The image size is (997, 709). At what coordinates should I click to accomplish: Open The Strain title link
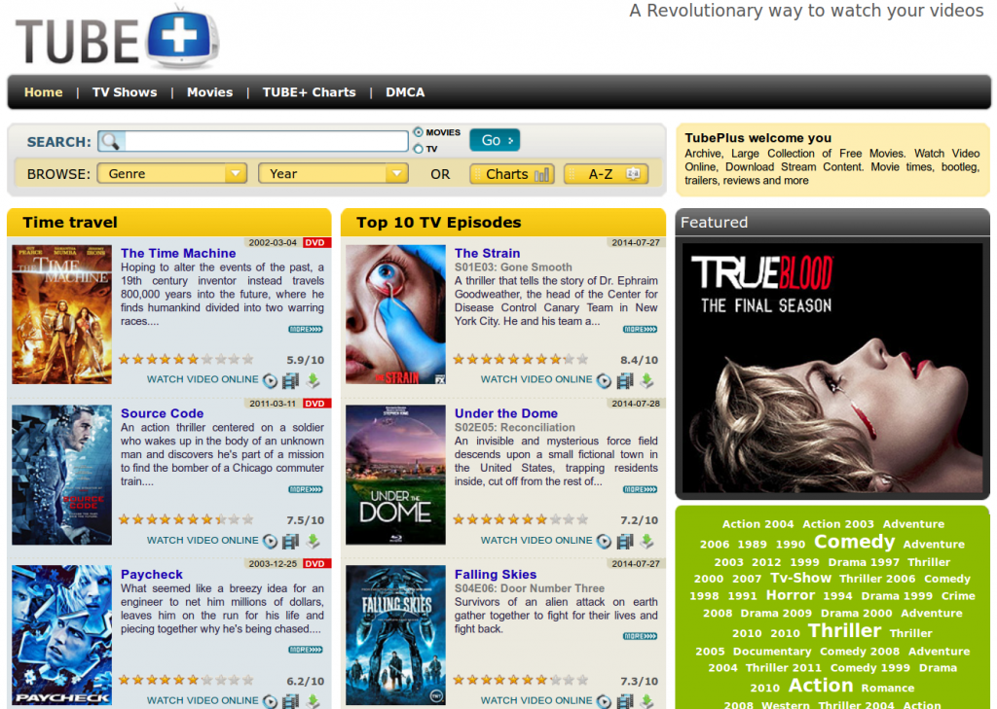pos(487,253)
